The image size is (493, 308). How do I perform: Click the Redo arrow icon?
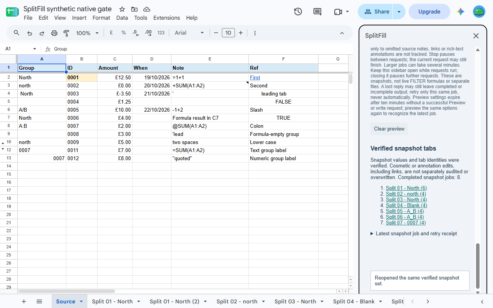42,33
